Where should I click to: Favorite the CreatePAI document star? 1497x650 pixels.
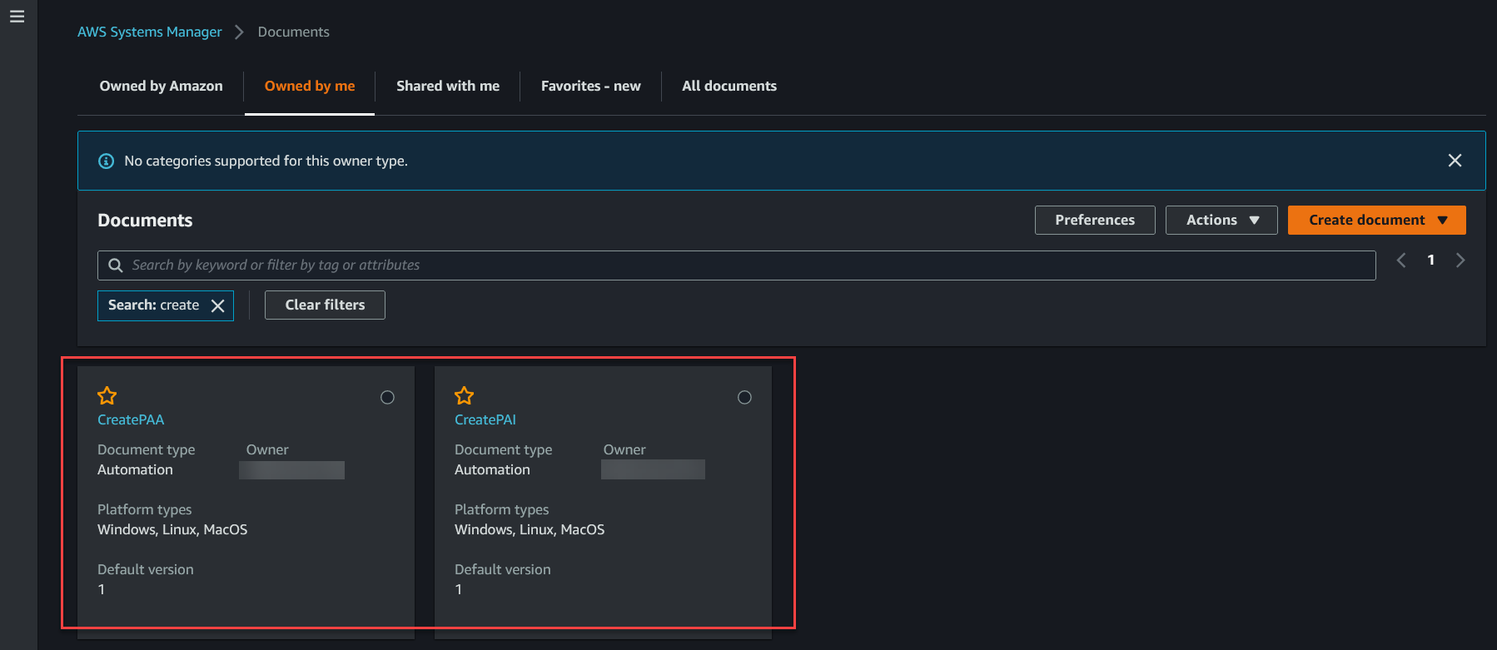point(465,395)
